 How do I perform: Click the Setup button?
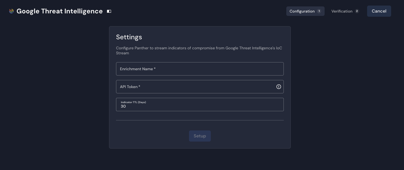(200, 136)
